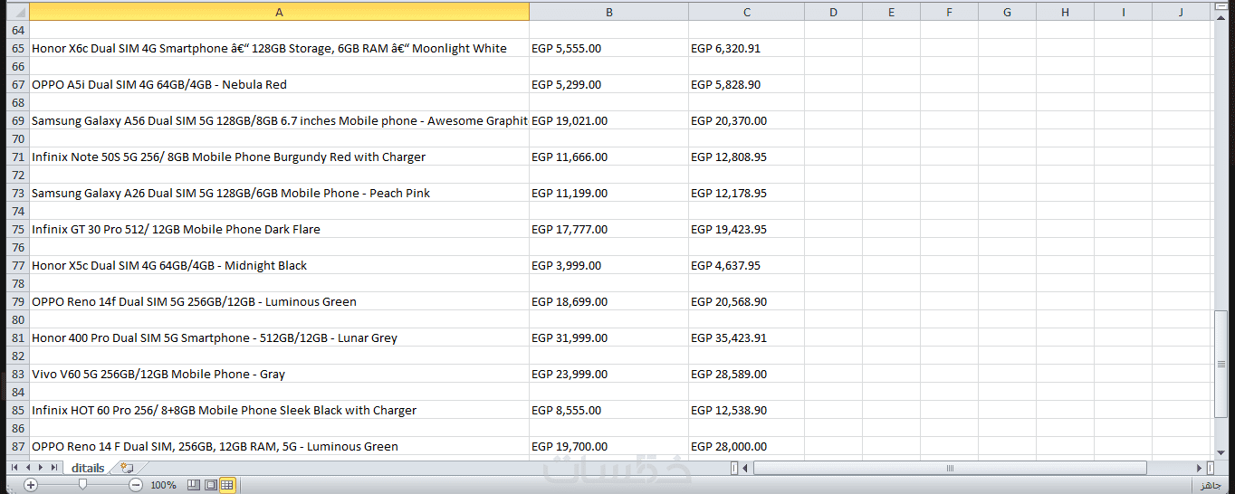Select column J header

[1181, 12]
